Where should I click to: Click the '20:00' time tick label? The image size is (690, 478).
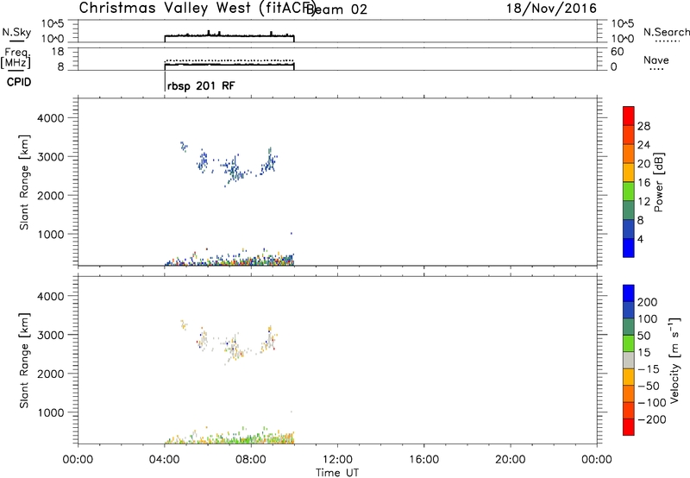coord(511,459)
